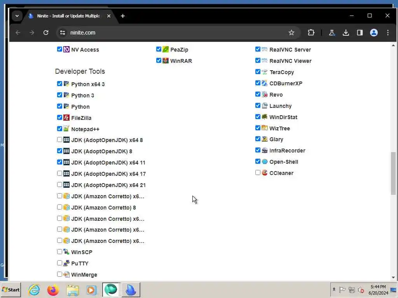Image resolution: width=398 pixels, height=298 pixels.
Task: Open Windows Explorer folder taskbar icon
Action: coord(73,289)
